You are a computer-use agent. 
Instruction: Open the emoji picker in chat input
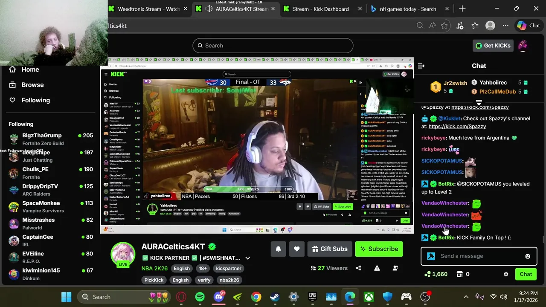528,256
